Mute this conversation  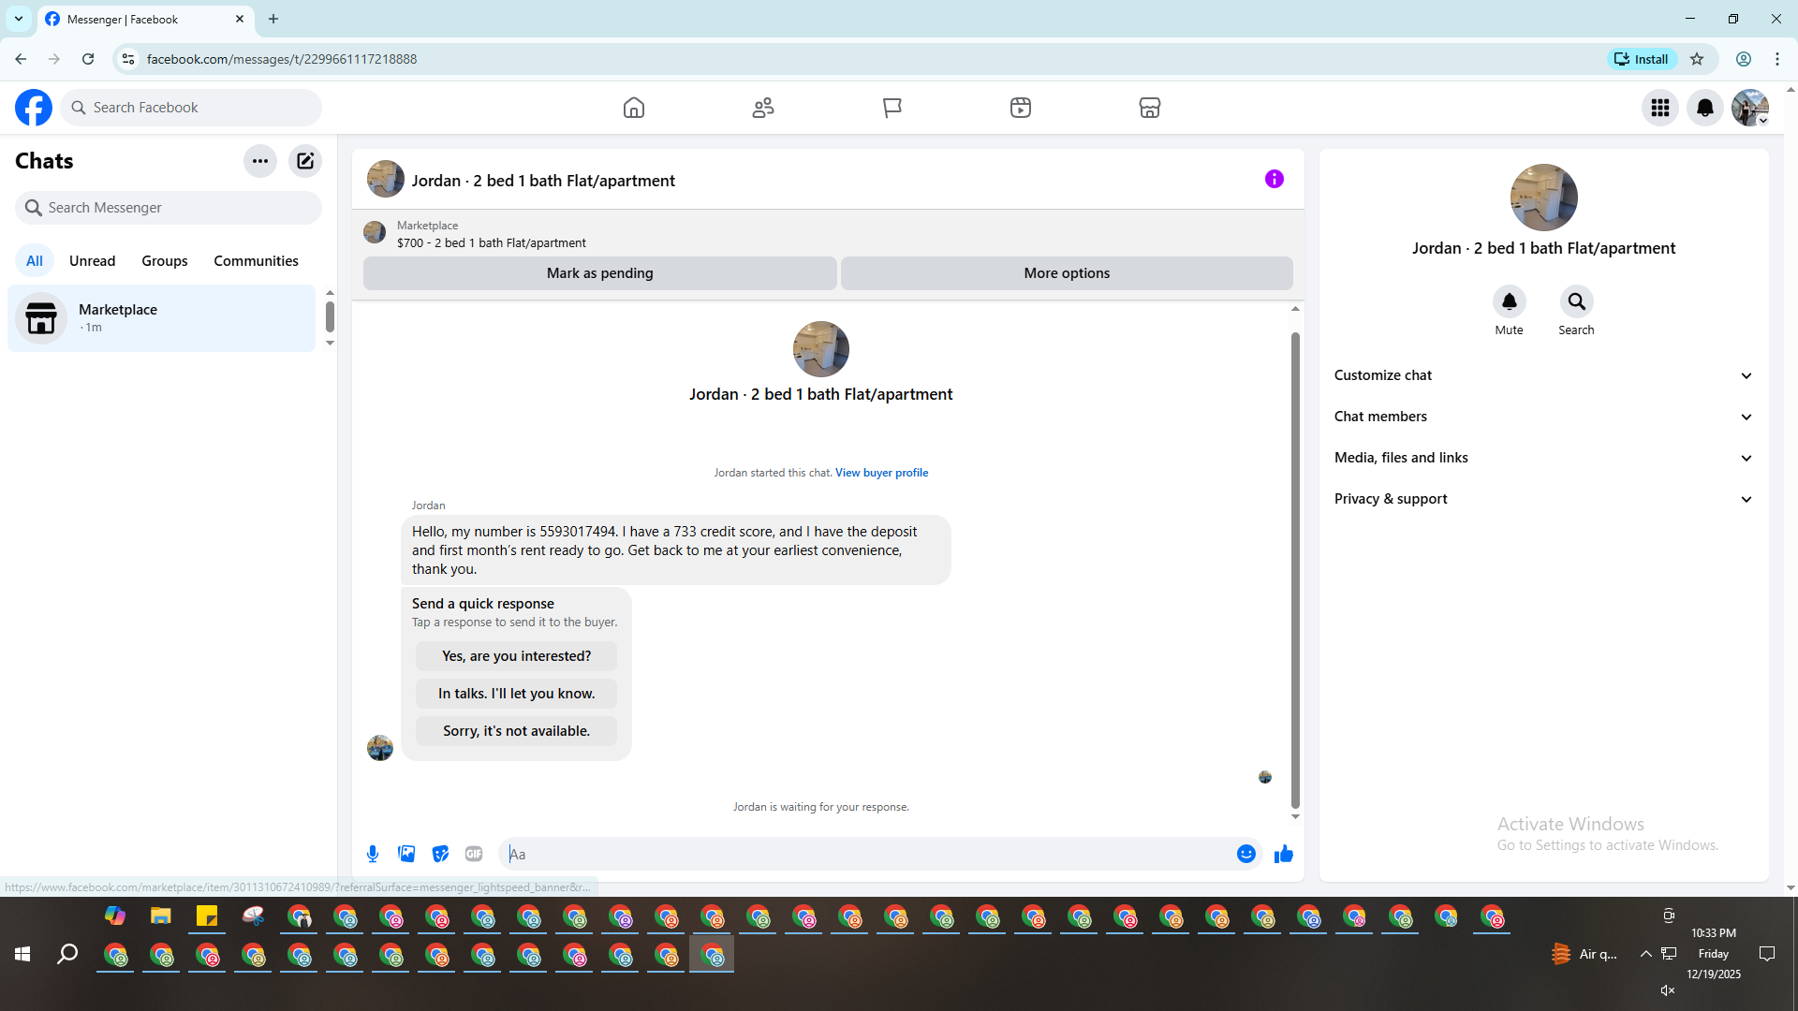pos(1509,301)
